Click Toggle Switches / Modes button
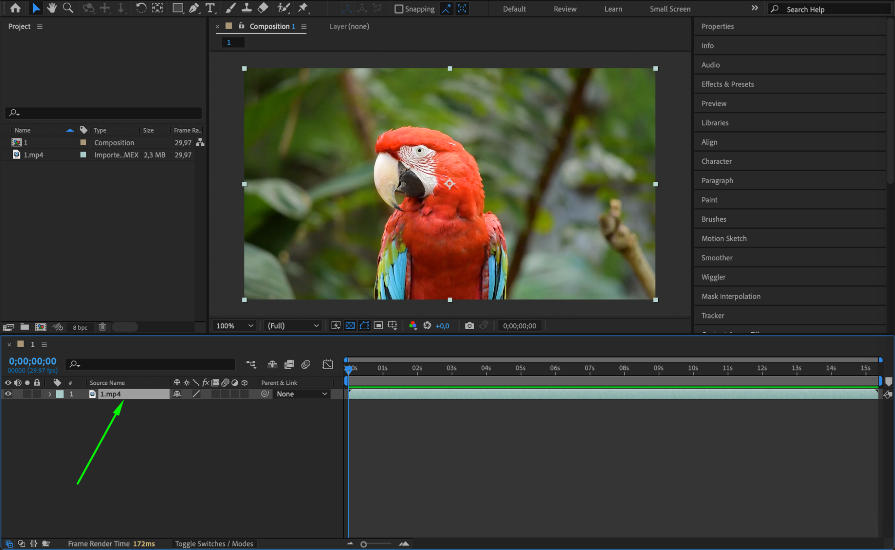The width and height of the screenshot is (895, 550). tap(214, 544)
